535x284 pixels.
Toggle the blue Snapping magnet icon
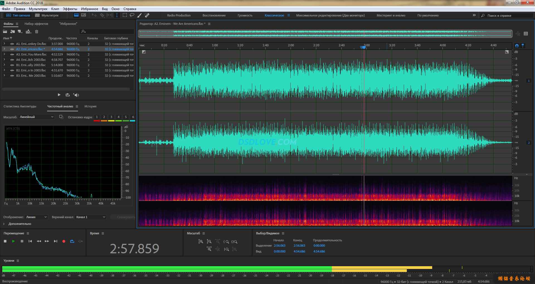[x=517, y=46]
